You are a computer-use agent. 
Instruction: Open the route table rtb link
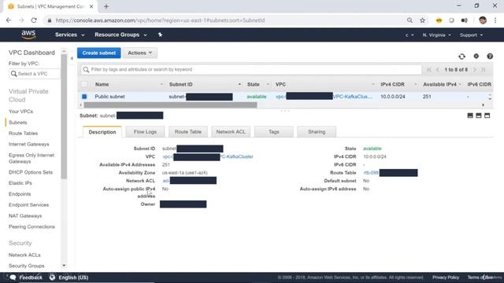pos(371,173)
